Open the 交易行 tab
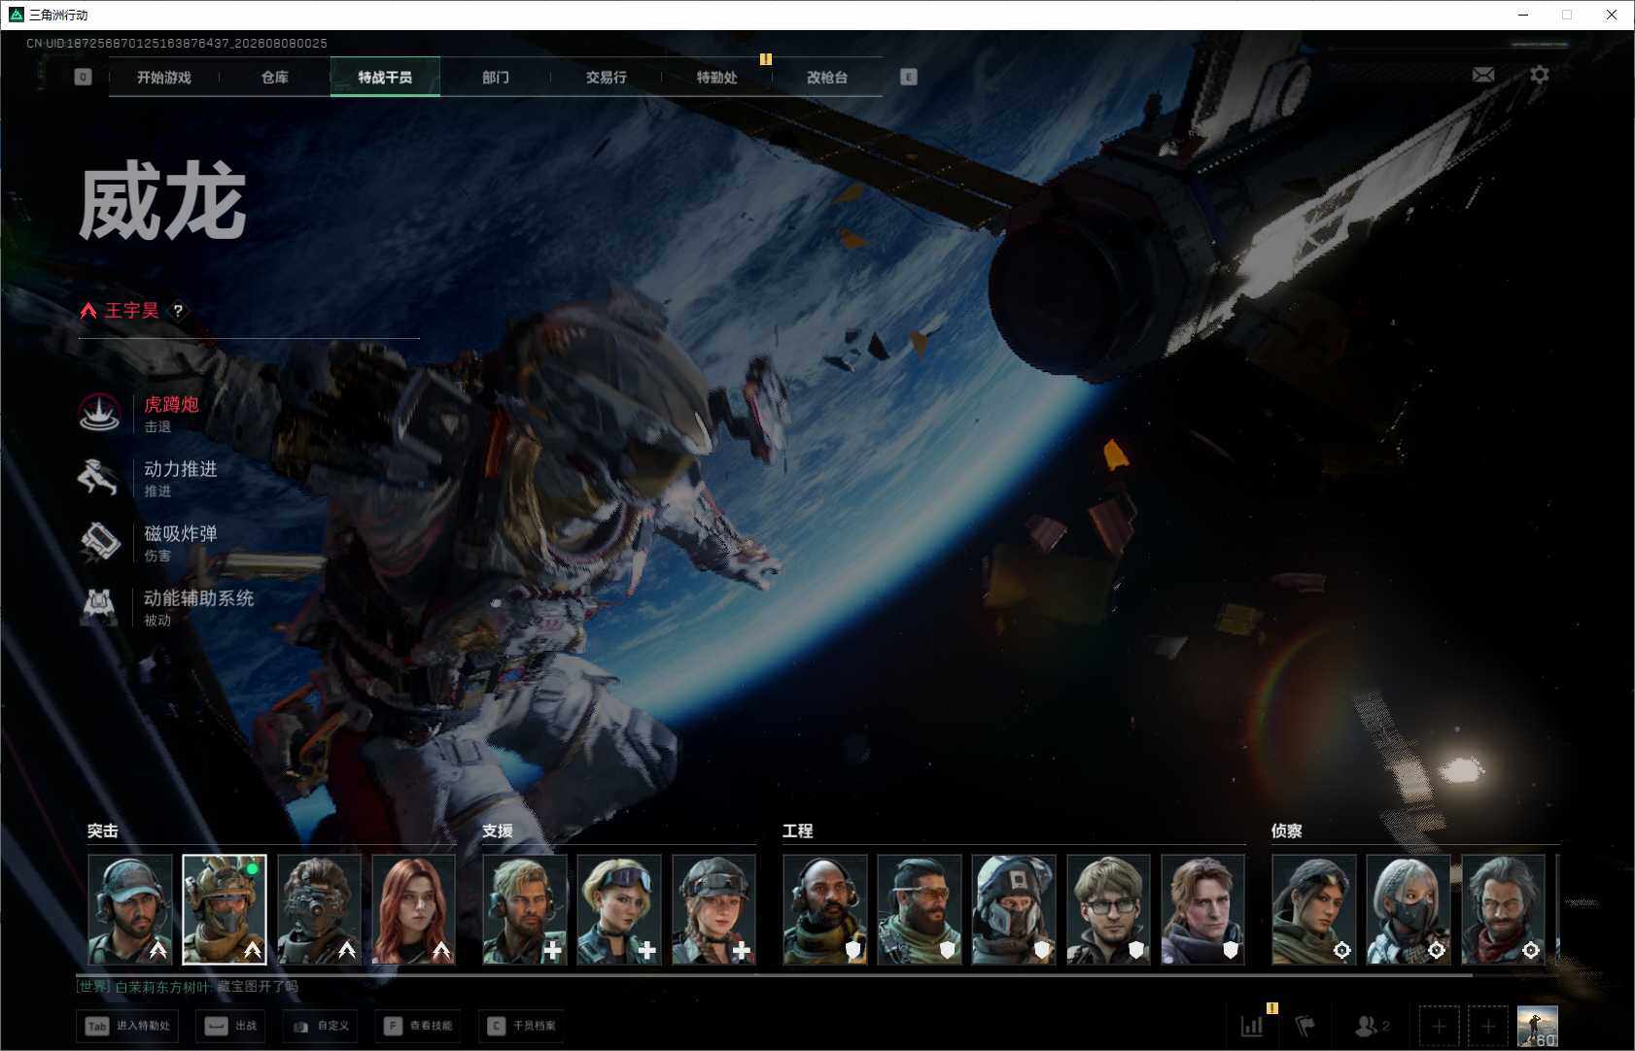The height and width of the screenshot is (1051, 1635). click(x=607, y=77)
